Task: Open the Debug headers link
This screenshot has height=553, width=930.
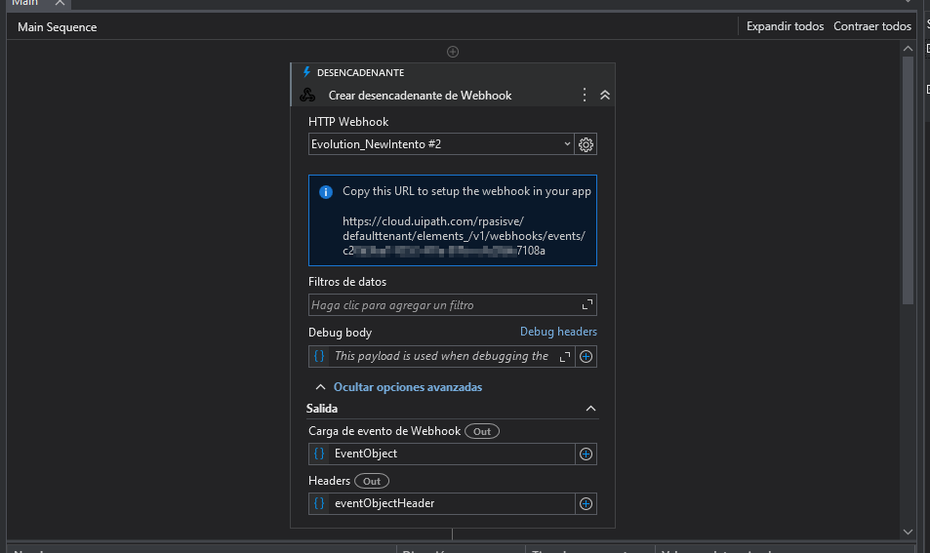Action: coord(558,332)
